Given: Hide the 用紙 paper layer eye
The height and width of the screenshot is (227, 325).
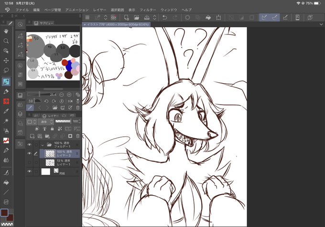Looking at the screenshot, I should click(30, 172).
